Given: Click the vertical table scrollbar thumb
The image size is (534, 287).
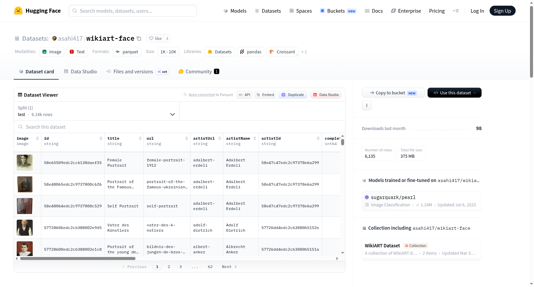Looking at the screenshot, I should pos(342,142).
